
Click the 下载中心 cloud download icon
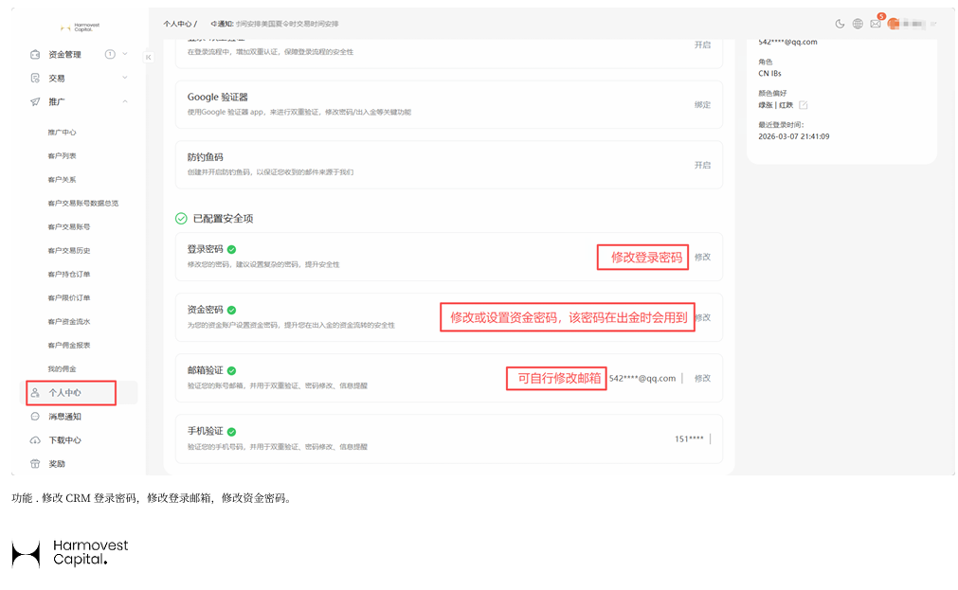click(x=35, y=440)
